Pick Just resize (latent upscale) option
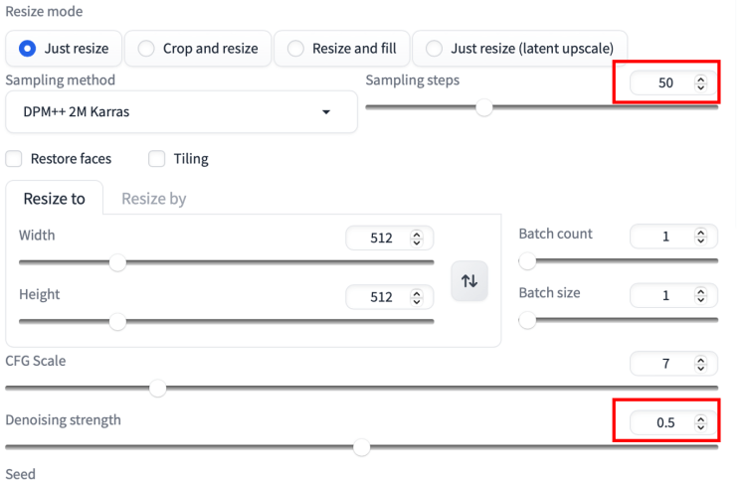Image resolution: width=746 pixels, height=481 pixels. click(x=434, y=48)
